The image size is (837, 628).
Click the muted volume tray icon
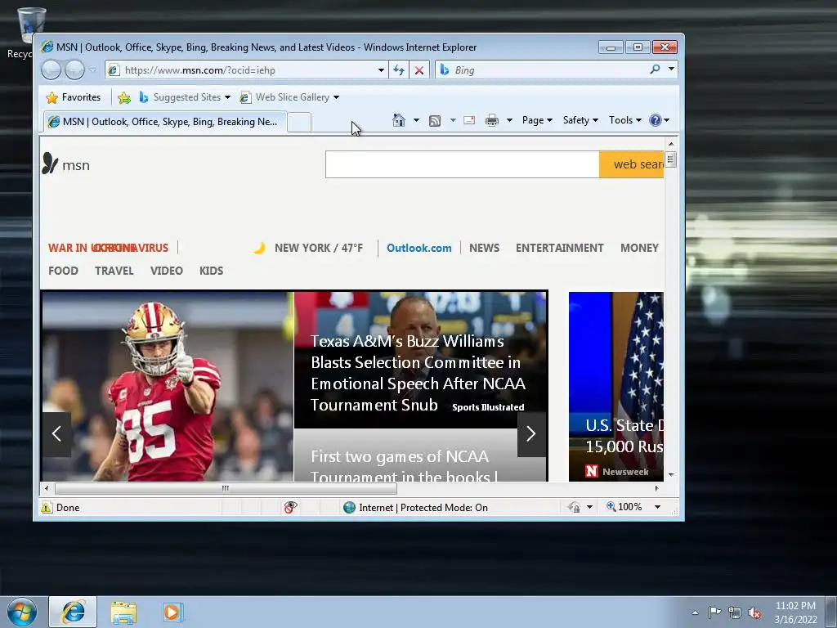point(754,612)
